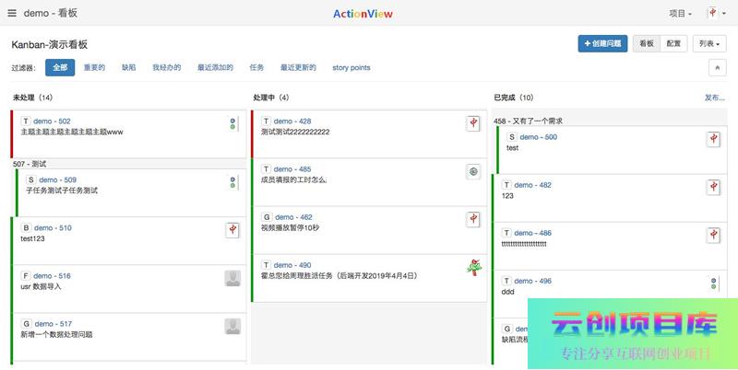Collapse the filter bar with chevron
The image size is (738, 370).
pyautogui.click(x=717, y=68)
